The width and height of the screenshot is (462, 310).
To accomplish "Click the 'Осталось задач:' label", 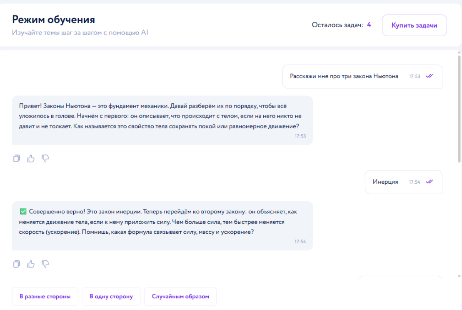I will pyautogui.click(x=337, y=25).
